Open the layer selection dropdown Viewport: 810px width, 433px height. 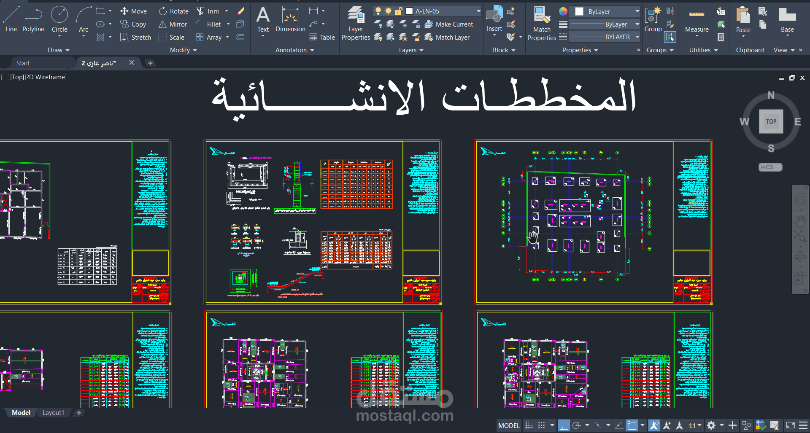click(478, 11)
